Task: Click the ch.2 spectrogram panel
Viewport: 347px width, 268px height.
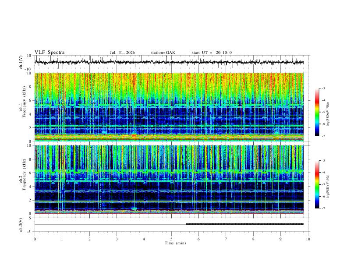Action: pyautogui.click(x=169, y=180)
